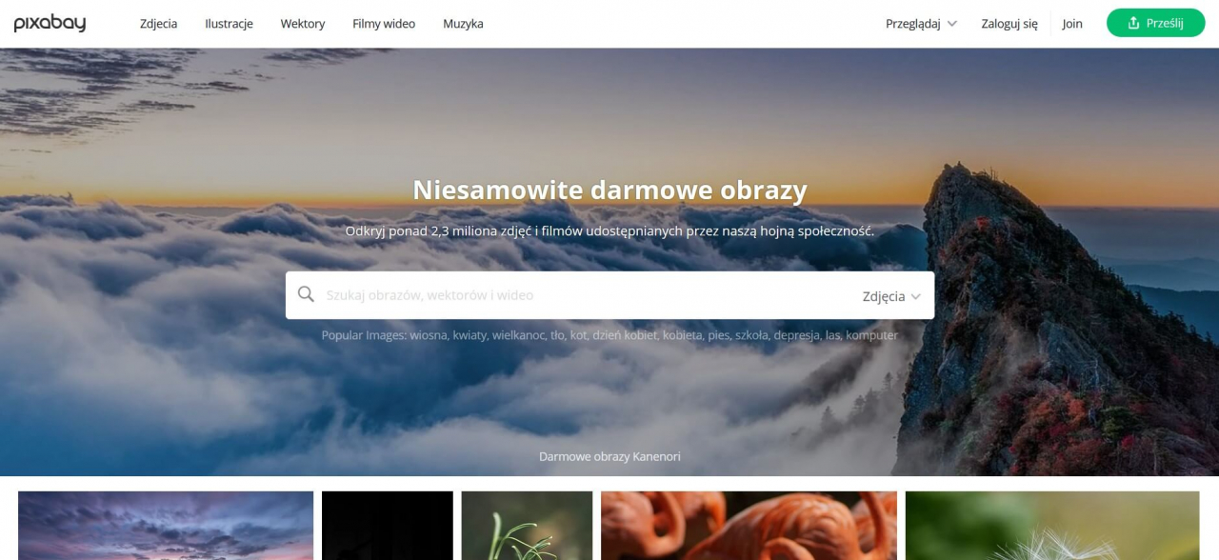
Task: Open the Muzyka section
Action: [x=463, y=24]
